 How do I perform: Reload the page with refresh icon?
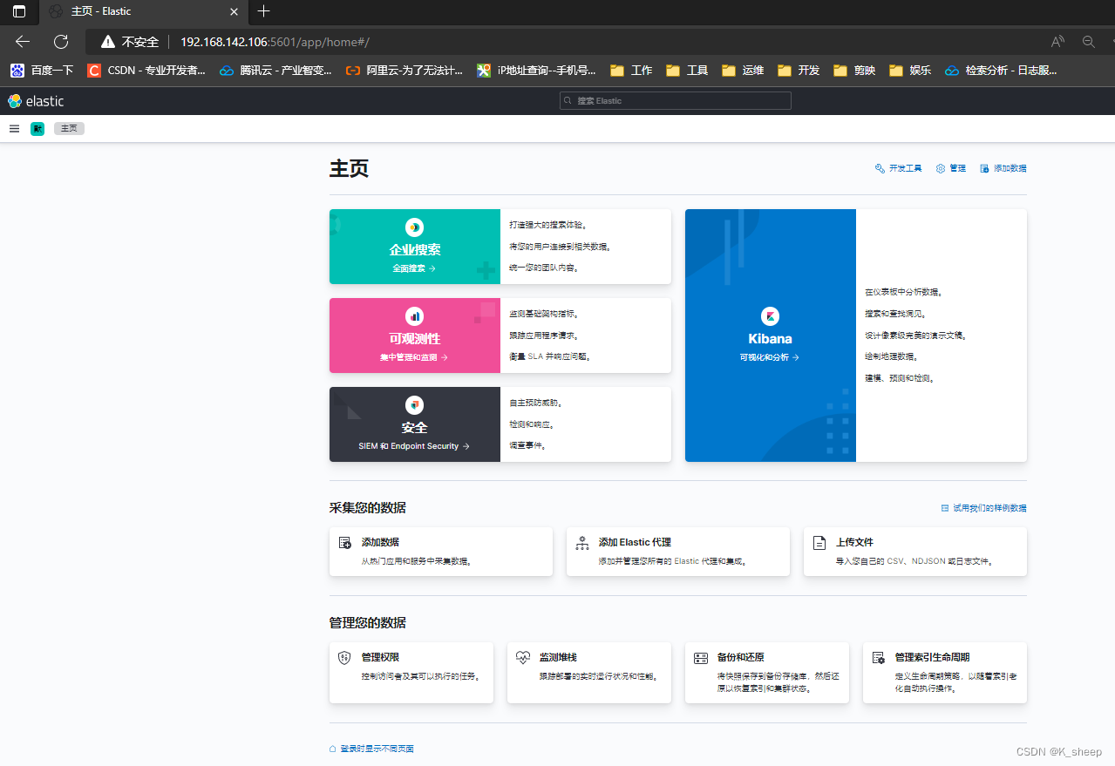point(61,42)
